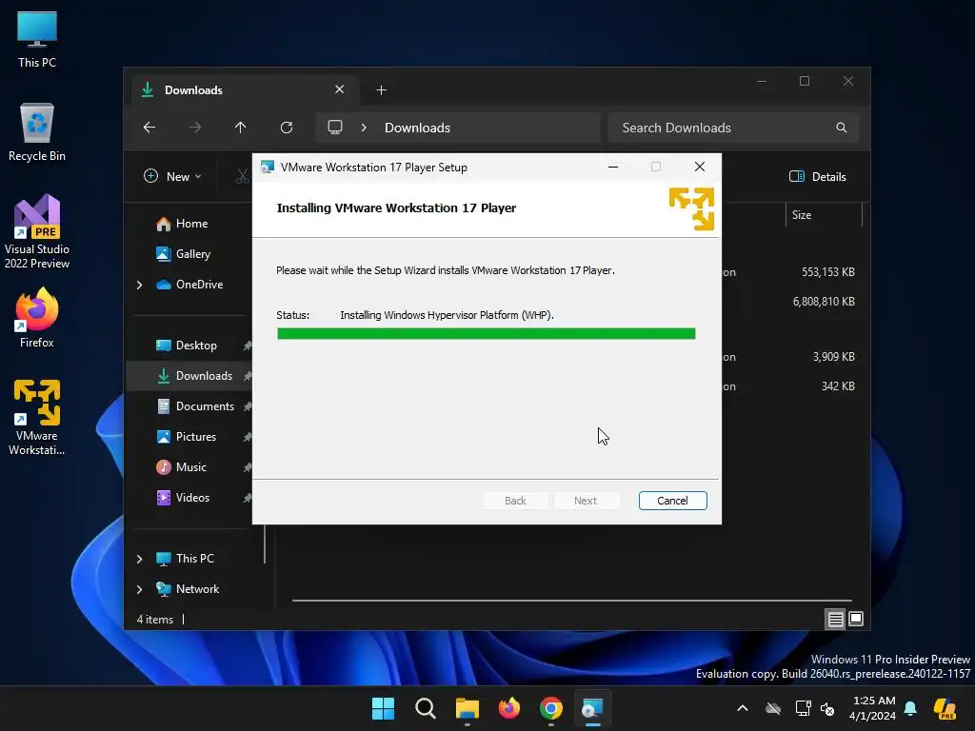Switch to large thumbnails view layout
The width and height of the screenshot is (975, 731).
[x=856, y=619]
